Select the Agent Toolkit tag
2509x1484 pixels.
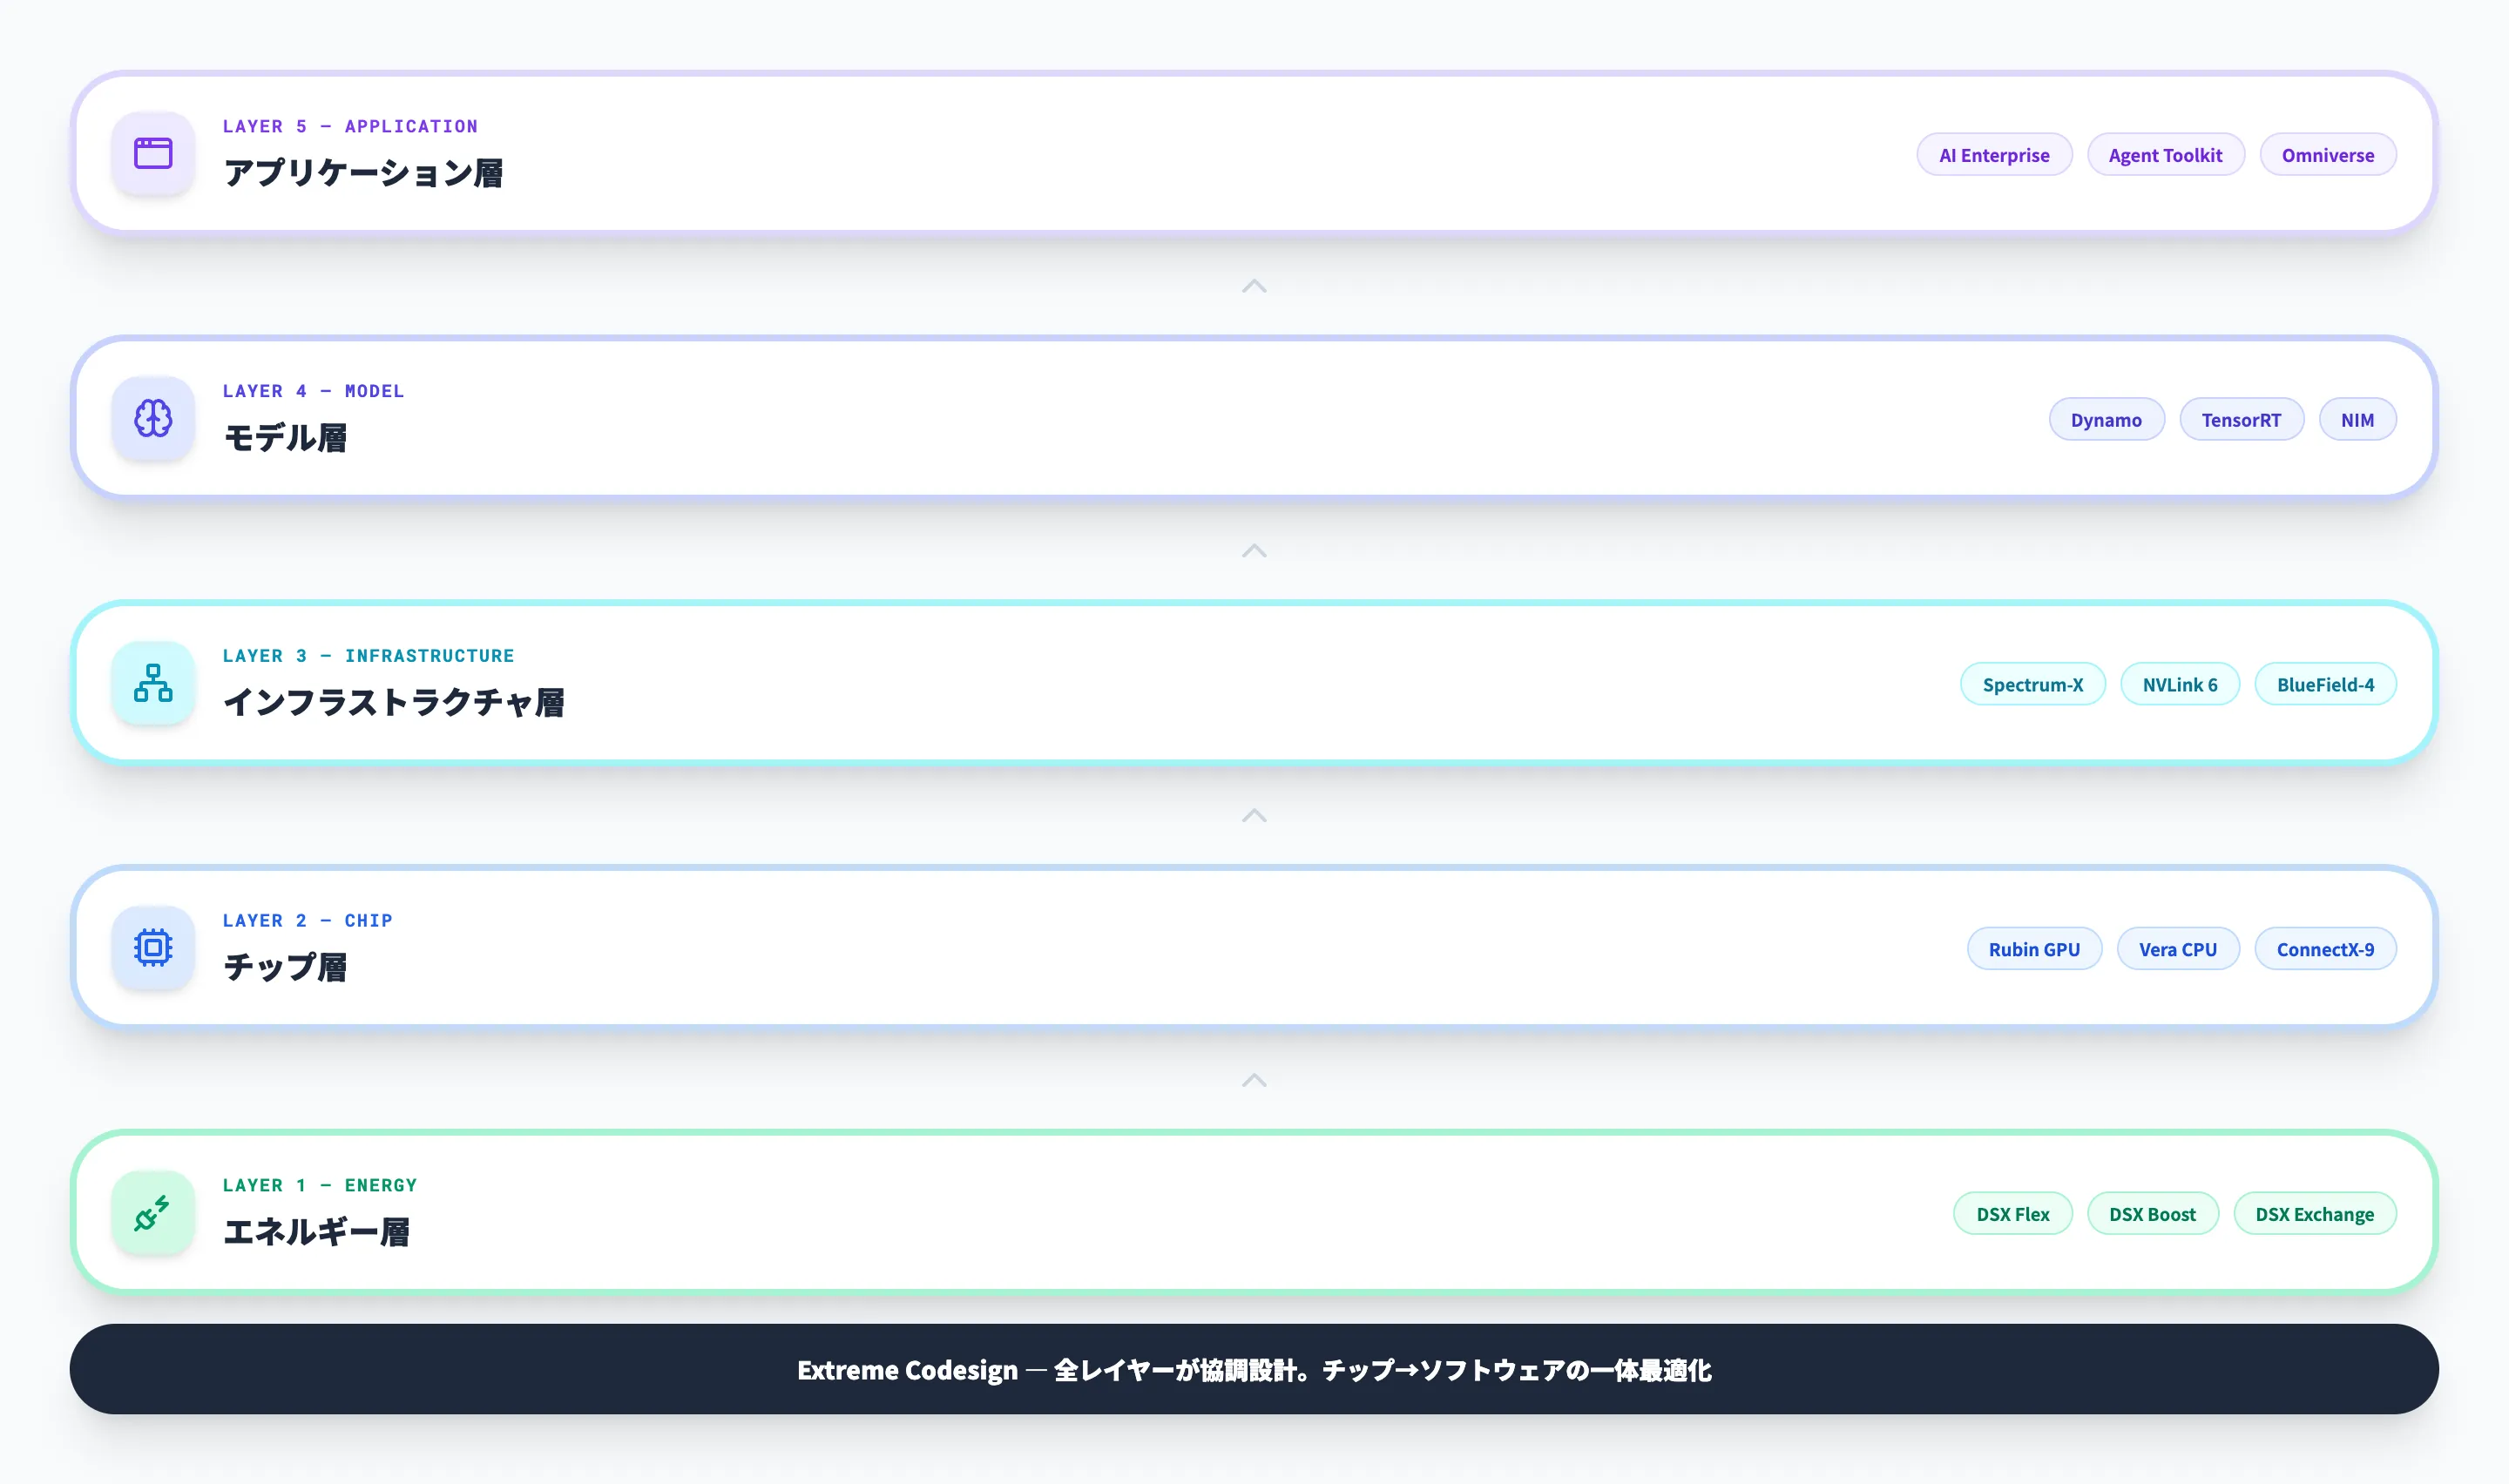2165,155
